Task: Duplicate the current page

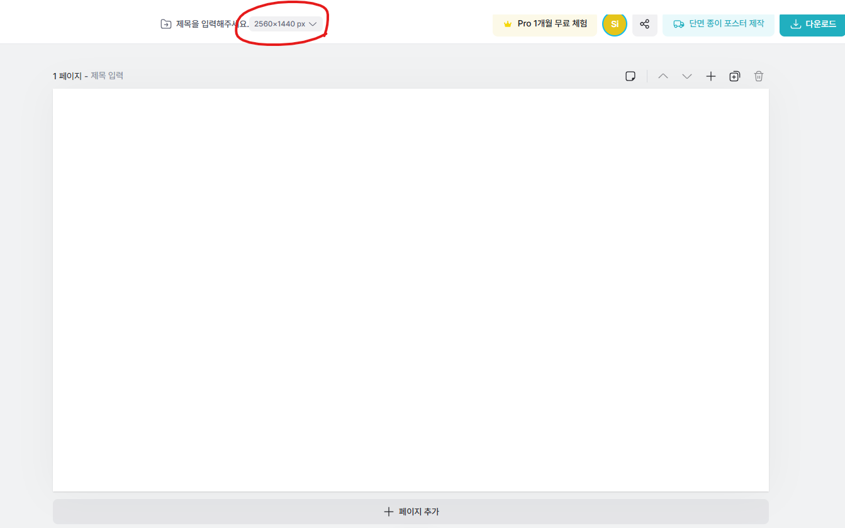Action: pyautogui.click(x=734, y=76)
